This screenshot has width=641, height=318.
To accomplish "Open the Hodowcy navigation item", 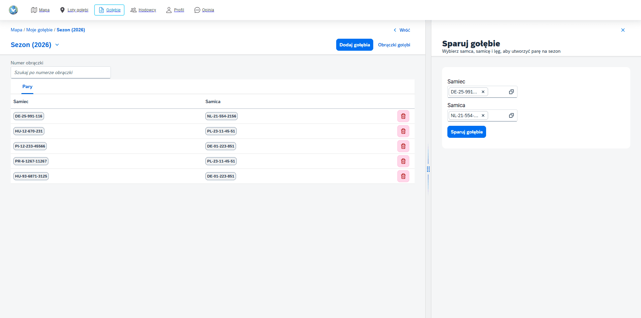I will pyautogui.click(x=143, y=10).
